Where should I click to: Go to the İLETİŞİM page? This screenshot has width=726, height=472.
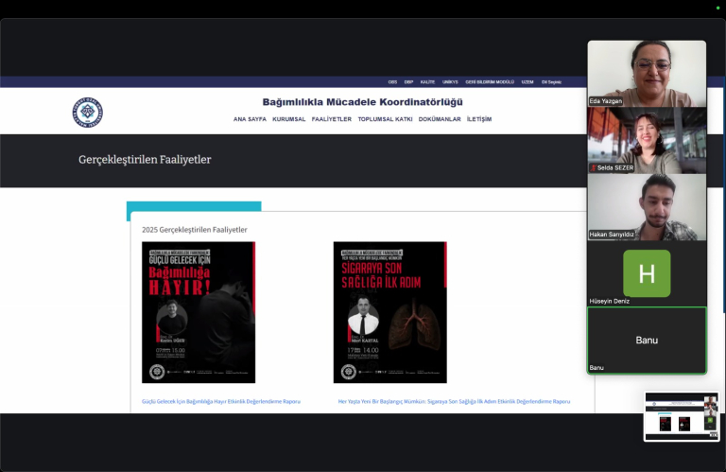[479, 119]
